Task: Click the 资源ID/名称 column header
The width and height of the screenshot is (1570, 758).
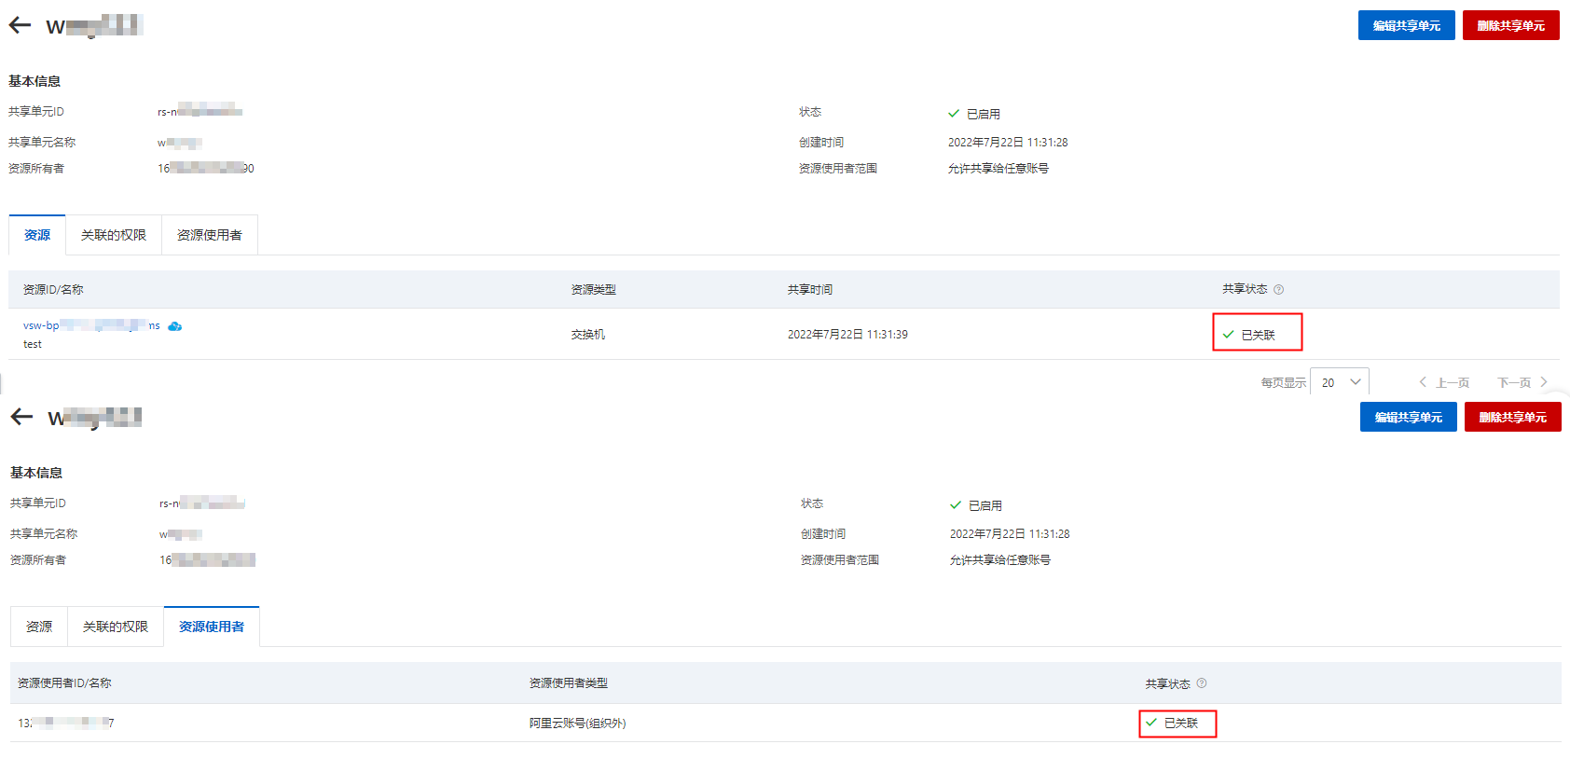Action: [53, 290]
